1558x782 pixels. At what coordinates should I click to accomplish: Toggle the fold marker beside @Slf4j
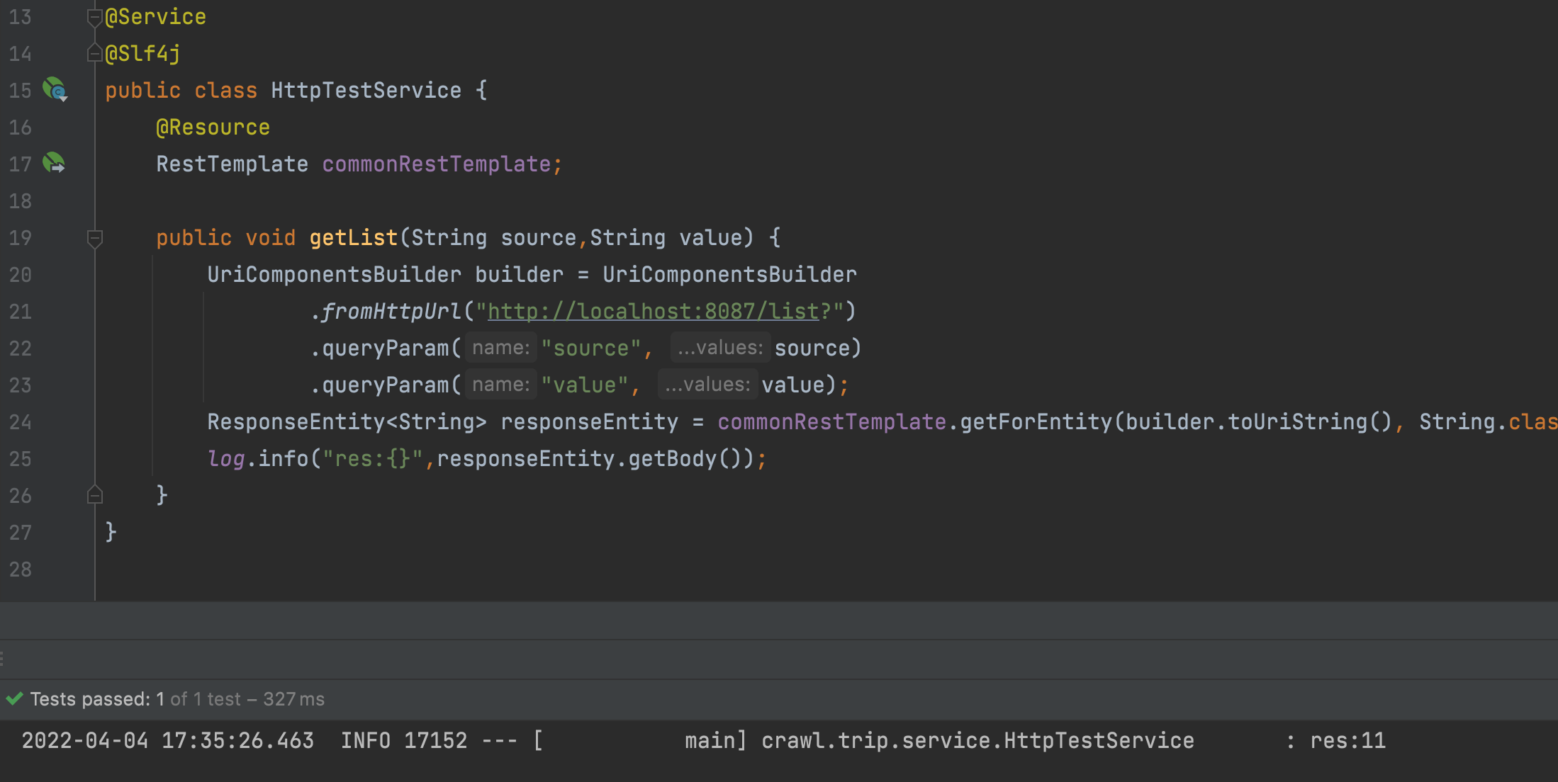(x=94, y=53)
